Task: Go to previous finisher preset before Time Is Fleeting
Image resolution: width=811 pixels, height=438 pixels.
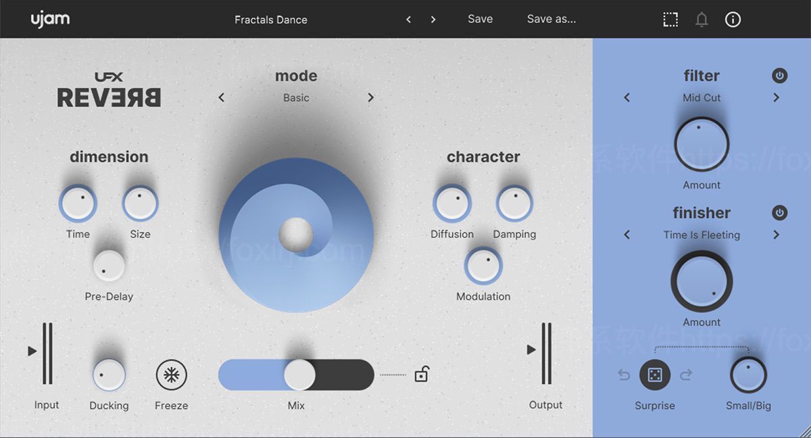Action: tap(626, 235)
